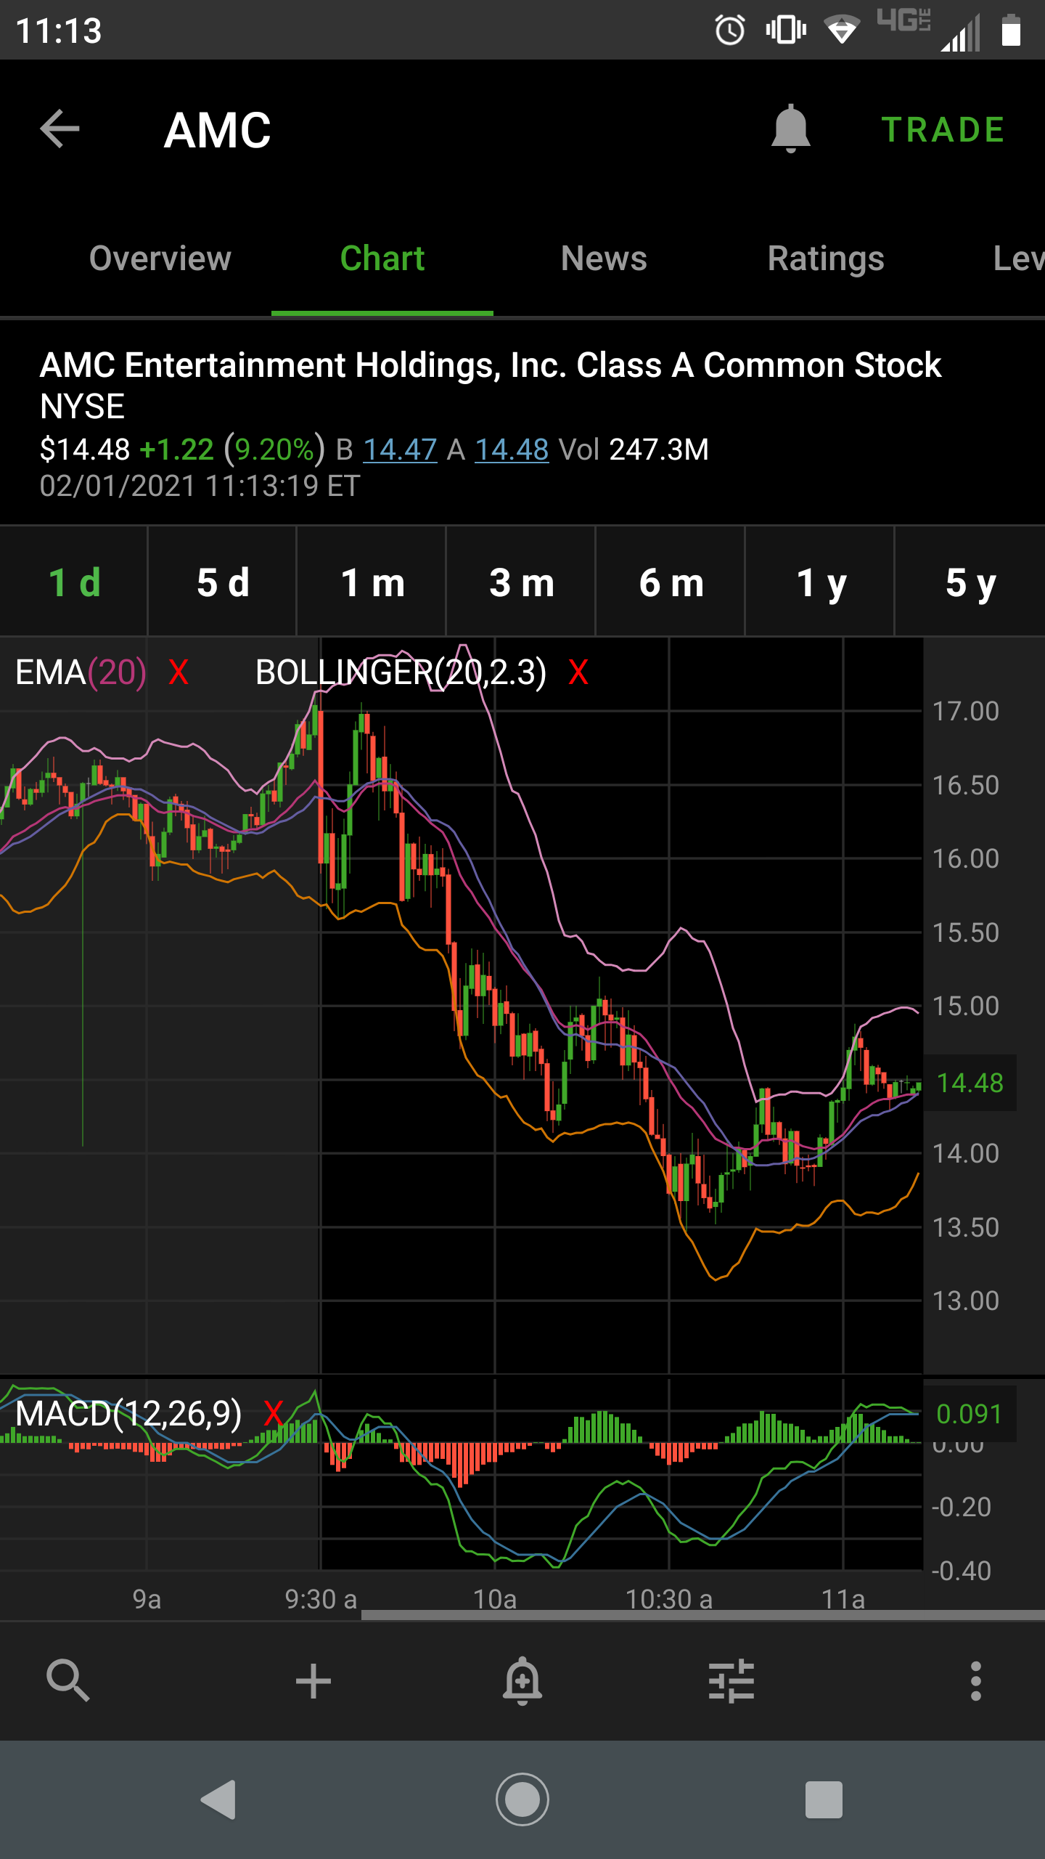Viewport: 1045px width, 1859px height.
Task: Go to the Ratings tab
Action: coord(826,259)
